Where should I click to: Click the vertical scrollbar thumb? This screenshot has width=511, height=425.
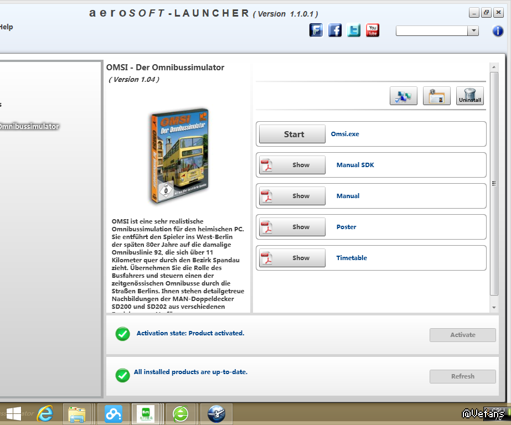point(494,184)
